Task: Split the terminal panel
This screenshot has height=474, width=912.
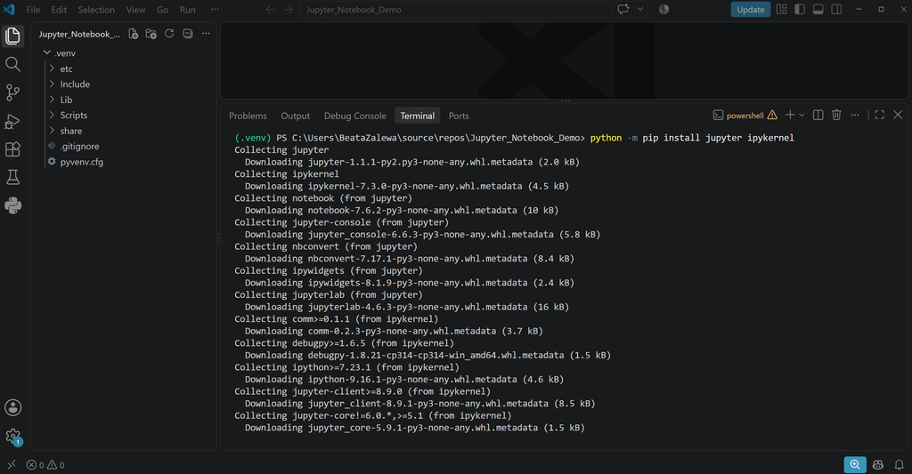Action: click(818, 115)
